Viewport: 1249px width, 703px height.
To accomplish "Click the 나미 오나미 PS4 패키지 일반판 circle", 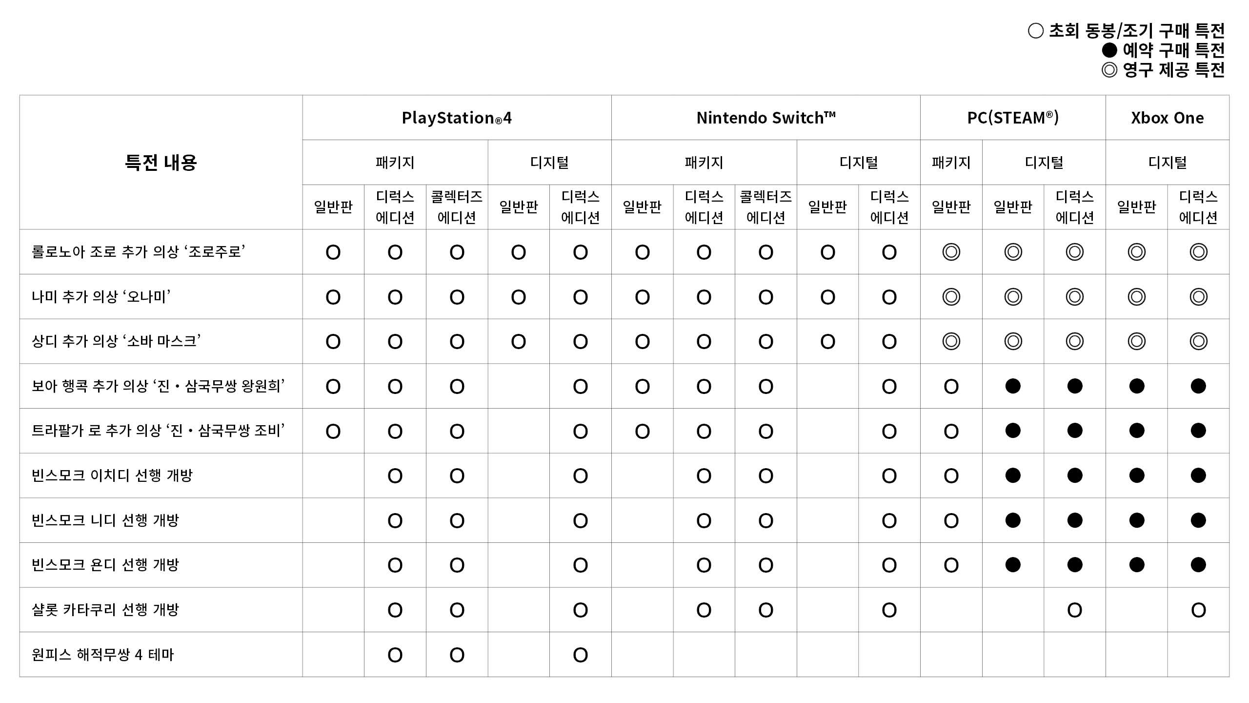I will [333, 297].
